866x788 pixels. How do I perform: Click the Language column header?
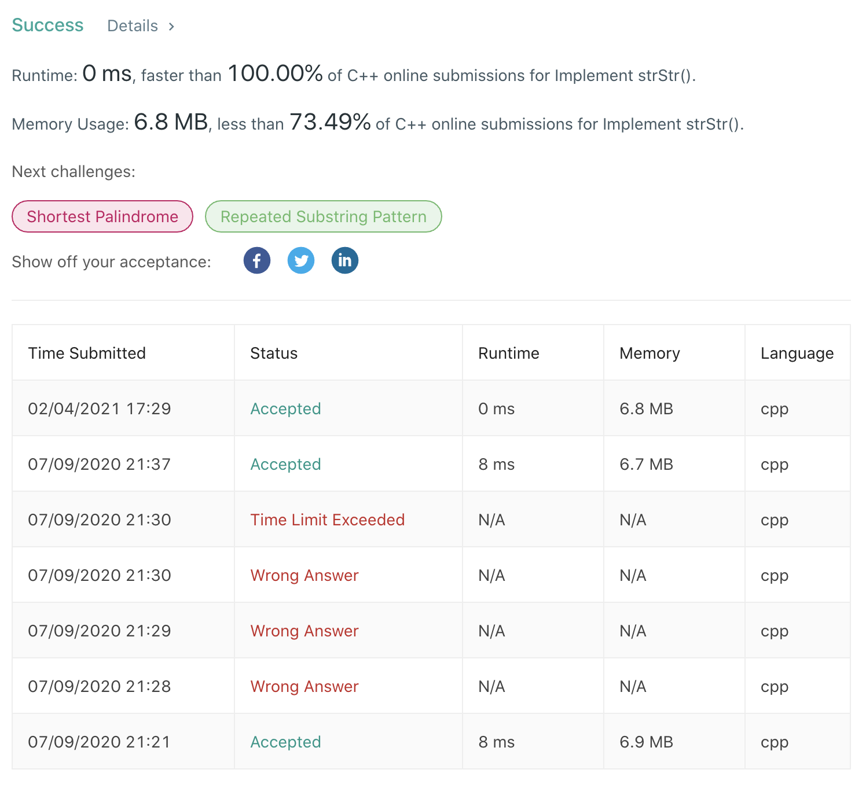pos(797,353)
